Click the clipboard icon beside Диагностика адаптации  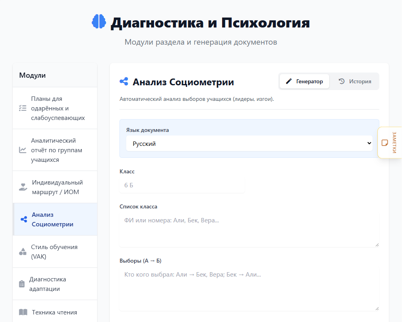coord(22,284)
